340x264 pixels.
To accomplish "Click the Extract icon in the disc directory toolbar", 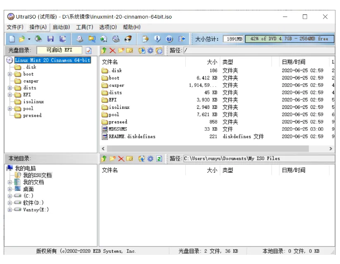I will tap(141, 50).
